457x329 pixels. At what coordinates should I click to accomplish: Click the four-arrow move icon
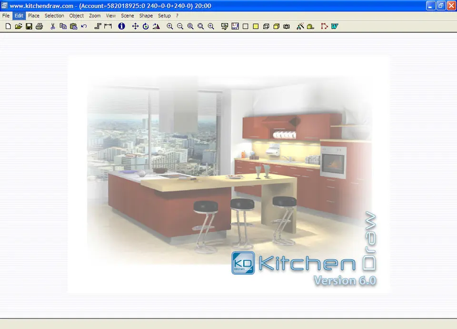[135, 27]
